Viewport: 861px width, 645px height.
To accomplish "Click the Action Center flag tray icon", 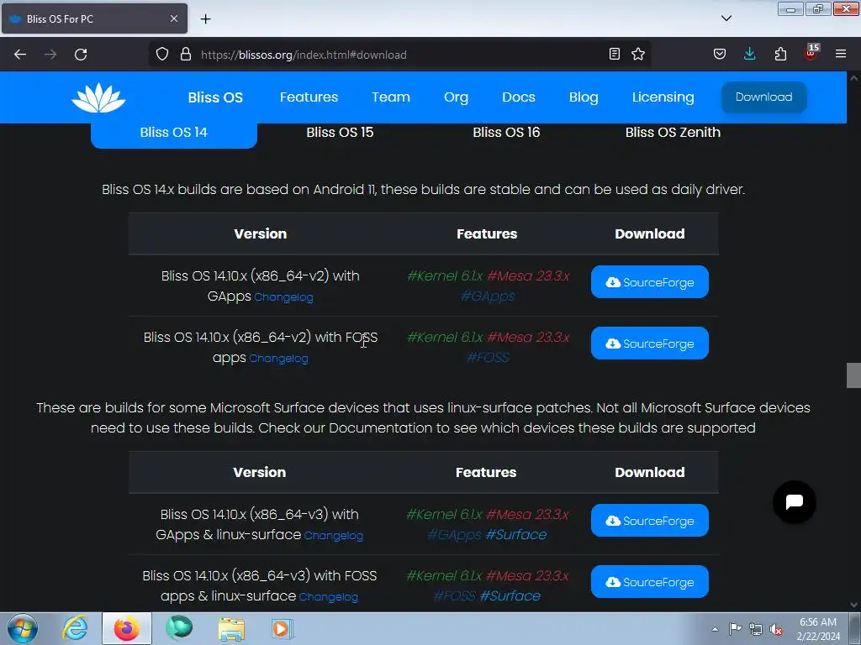I will tap(735, 629).
